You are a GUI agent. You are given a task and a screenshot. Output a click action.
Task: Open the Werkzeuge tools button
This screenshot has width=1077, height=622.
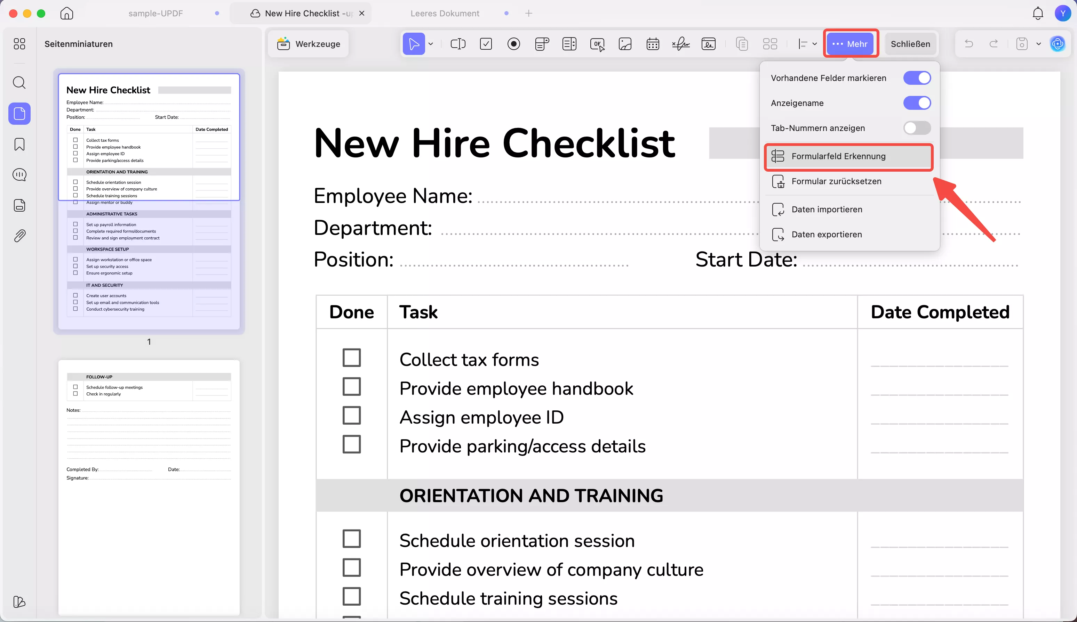click(x=309, y=44)
